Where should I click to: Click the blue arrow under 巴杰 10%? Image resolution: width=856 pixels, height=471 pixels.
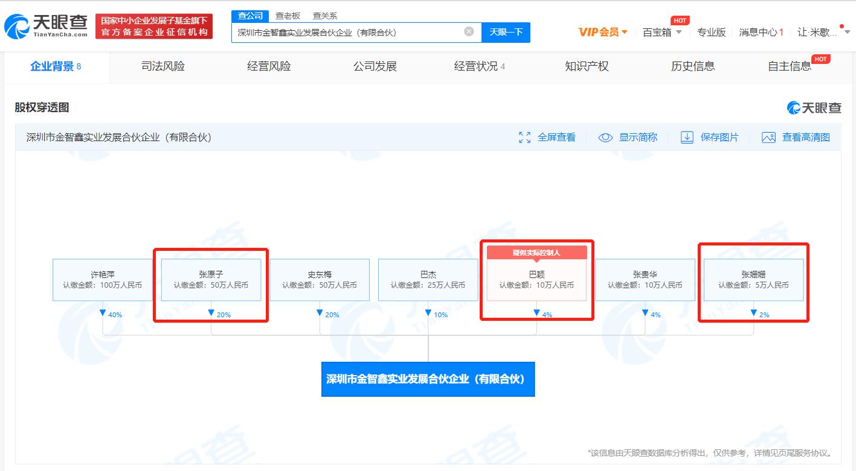428,313
